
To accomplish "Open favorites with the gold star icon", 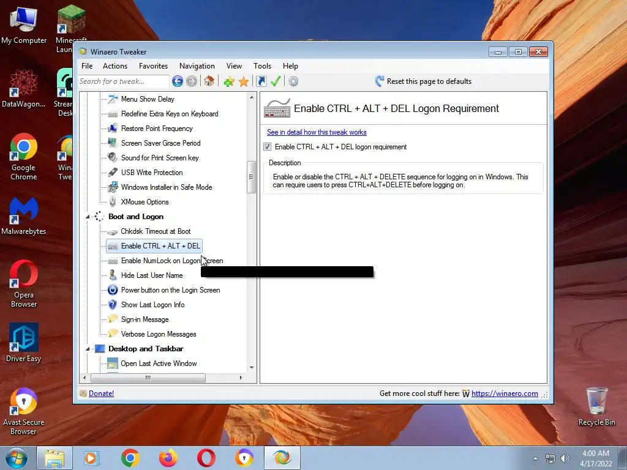I will (244, 81).
